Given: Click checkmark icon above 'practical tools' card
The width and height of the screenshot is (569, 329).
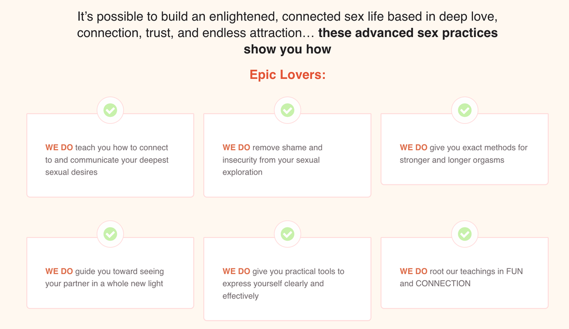Looking at the screenshot, I should click(x=287, y=234).
